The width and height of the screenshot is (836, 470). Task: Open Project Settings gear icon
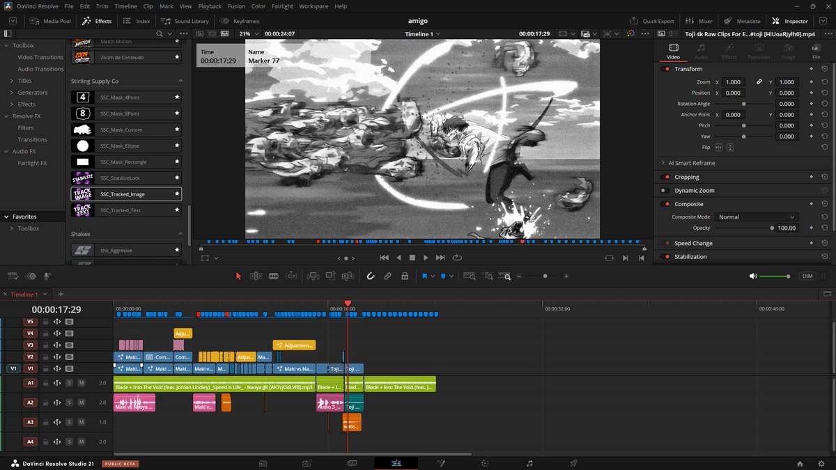[x=820, y=463]
